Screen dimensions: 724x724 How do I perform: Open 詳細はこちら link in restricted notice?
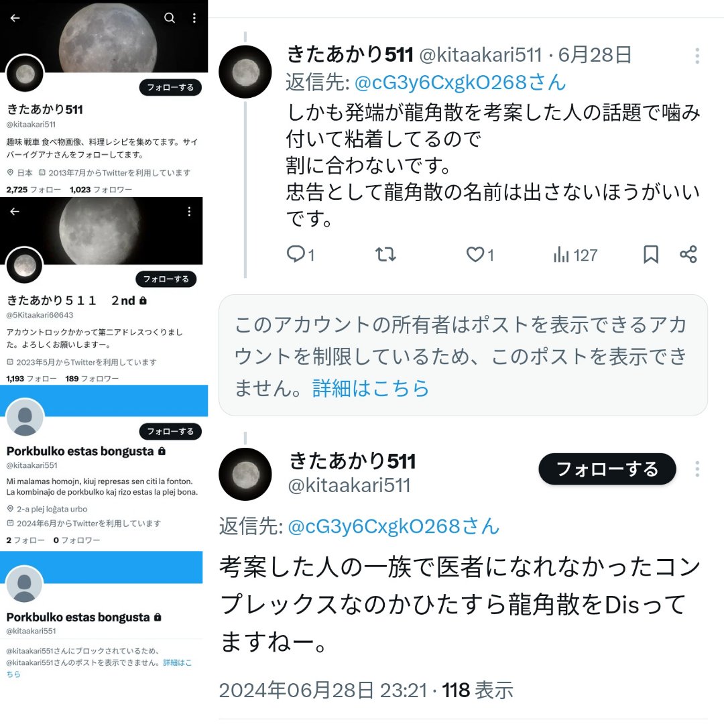coord(371,388)
